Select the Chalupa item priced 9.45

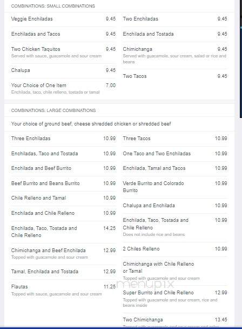21,70
